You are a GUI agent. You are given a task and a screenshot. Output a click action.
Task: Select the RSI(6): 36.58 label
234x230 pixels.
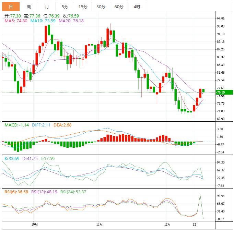tap(16, 191)
